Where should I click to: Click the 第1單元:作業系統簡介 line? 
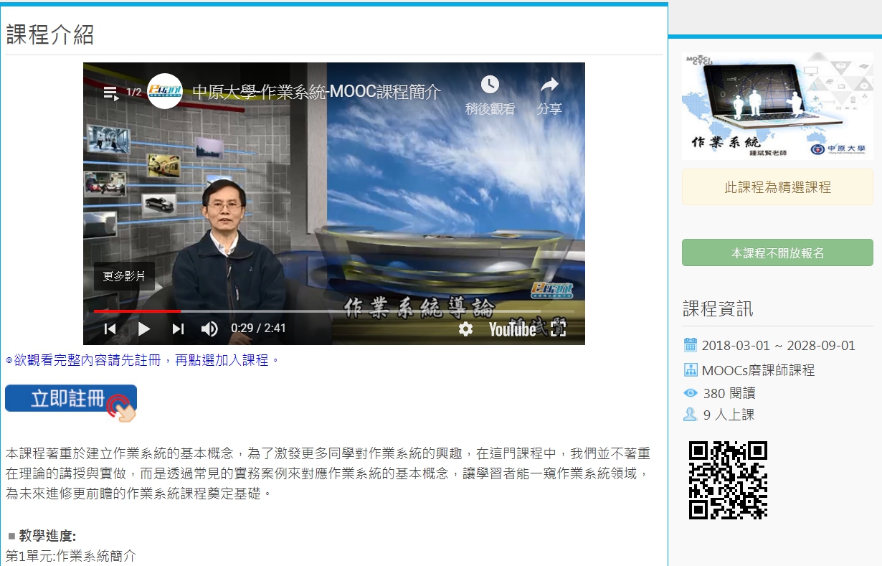pyautogui.click(x=70, y=556)
